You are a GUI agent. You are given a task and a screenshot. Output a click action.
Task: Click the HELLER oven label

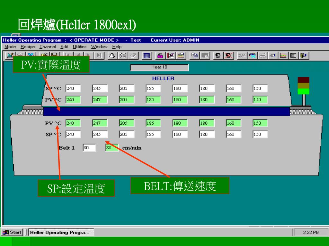163,78
